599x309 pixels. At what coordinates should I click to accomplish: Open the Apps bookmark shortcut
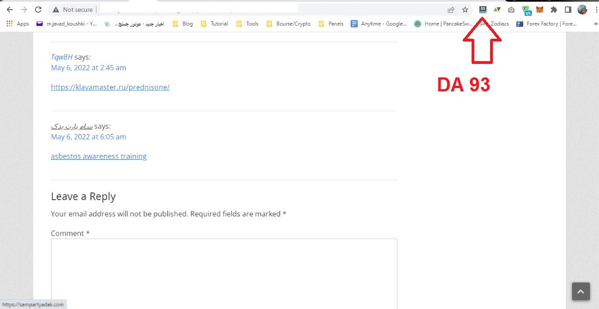(x=17, y=24)
